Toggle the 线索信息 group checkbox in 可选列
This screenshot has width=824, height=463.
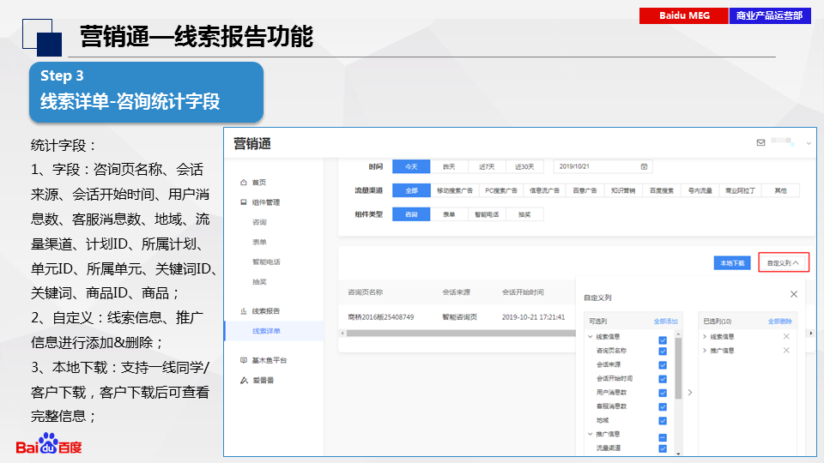663,340
